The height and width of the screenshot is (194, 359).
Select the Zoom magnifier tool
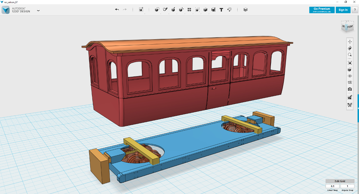(350, 55)
